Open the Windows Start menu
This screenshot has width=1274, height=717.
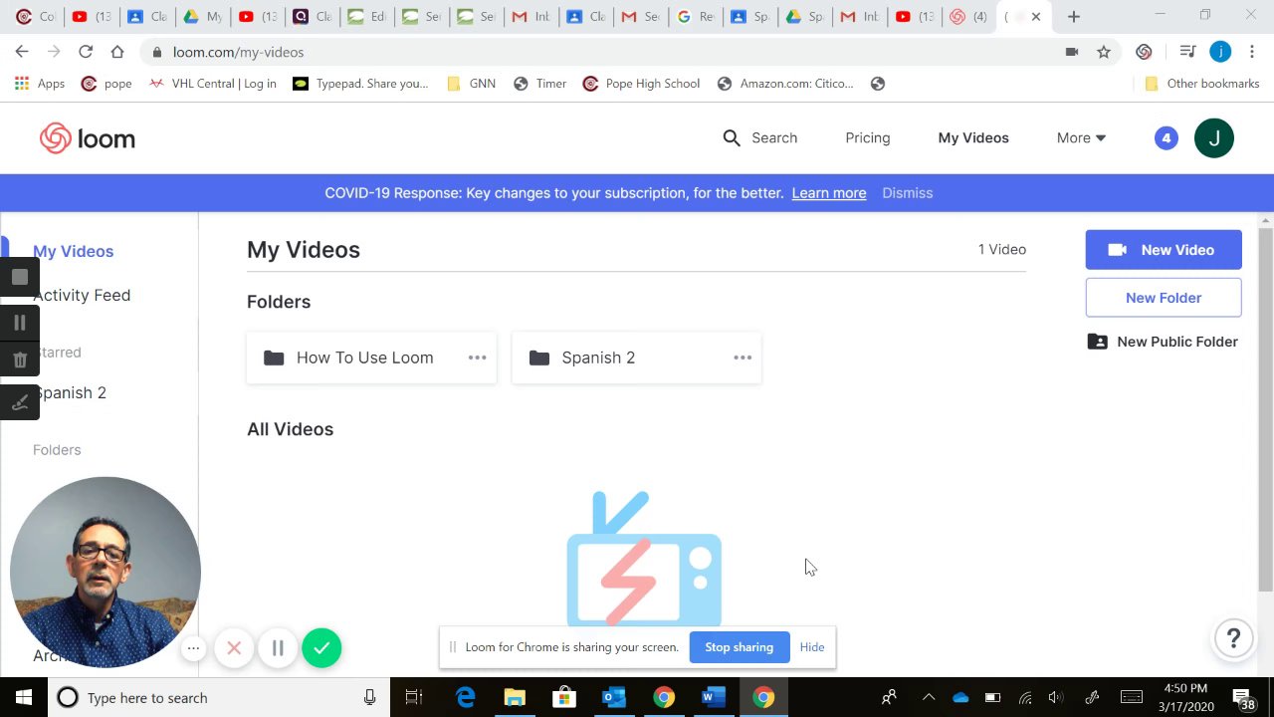24,697
